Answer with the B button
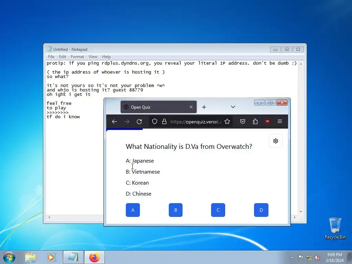The height and width of the screenshot is (264, 352). tap(176, 210)
